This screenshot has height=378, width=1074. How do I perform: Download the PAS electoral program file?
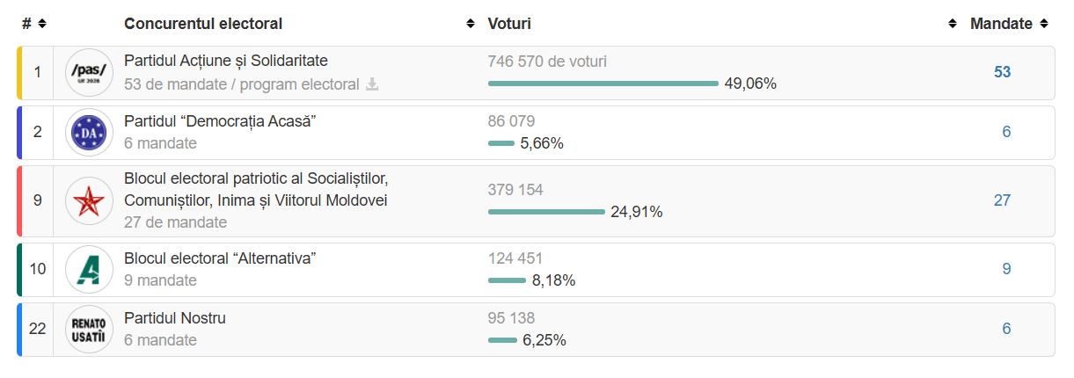coord(372,84)
